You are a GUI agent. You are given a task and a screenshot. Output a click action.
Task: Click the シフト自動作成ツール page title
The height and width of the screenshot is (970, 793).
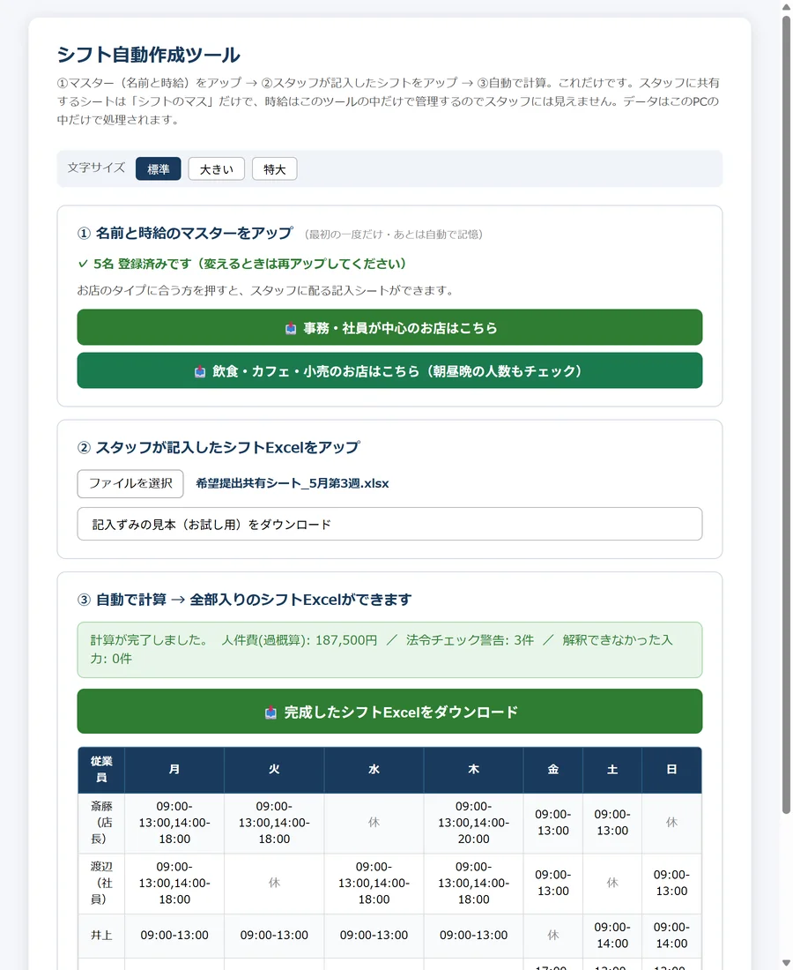(148, 55)
